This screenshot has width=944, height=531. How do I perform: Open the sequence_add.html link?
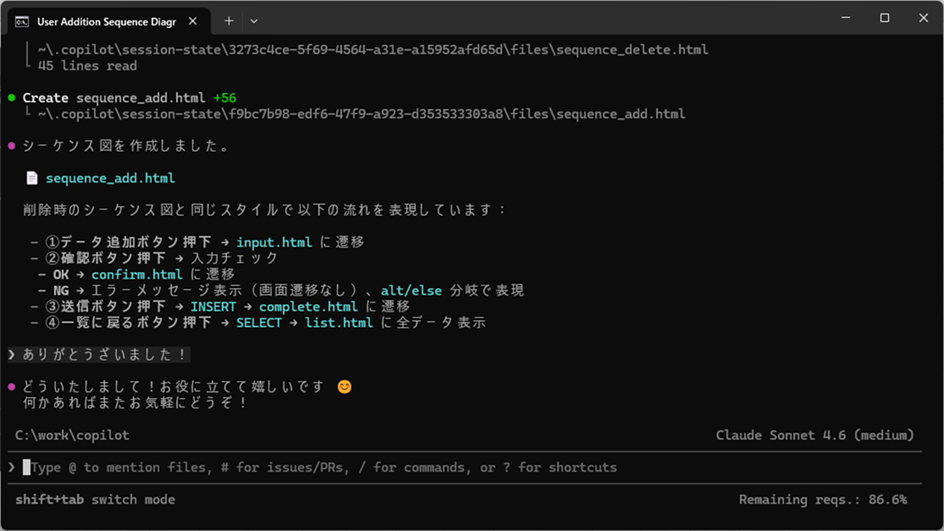[111, 178]
